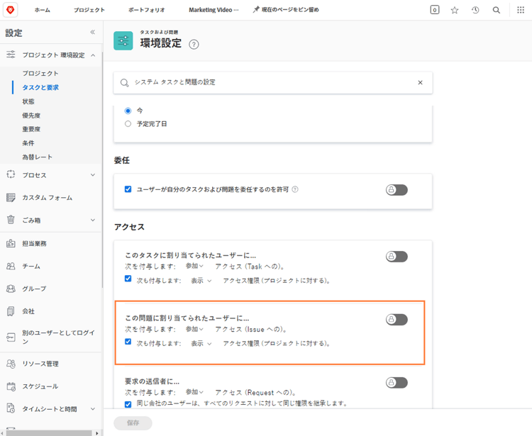Screen dimensions: 532x436
Task: Click the Workfront lion logo icon
Action: pyautogui.click(x=10, y=10)
